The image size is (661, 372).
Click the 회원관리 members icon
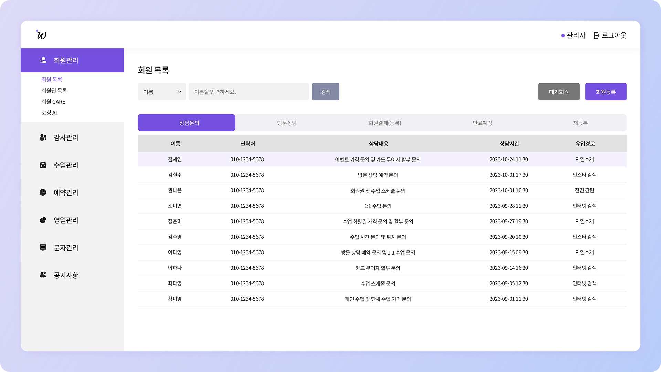click(x=43, y=60)
